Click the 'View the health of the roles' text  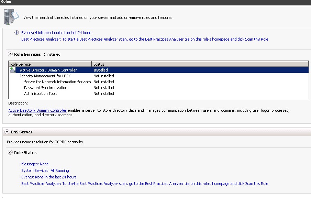(98, 18)
